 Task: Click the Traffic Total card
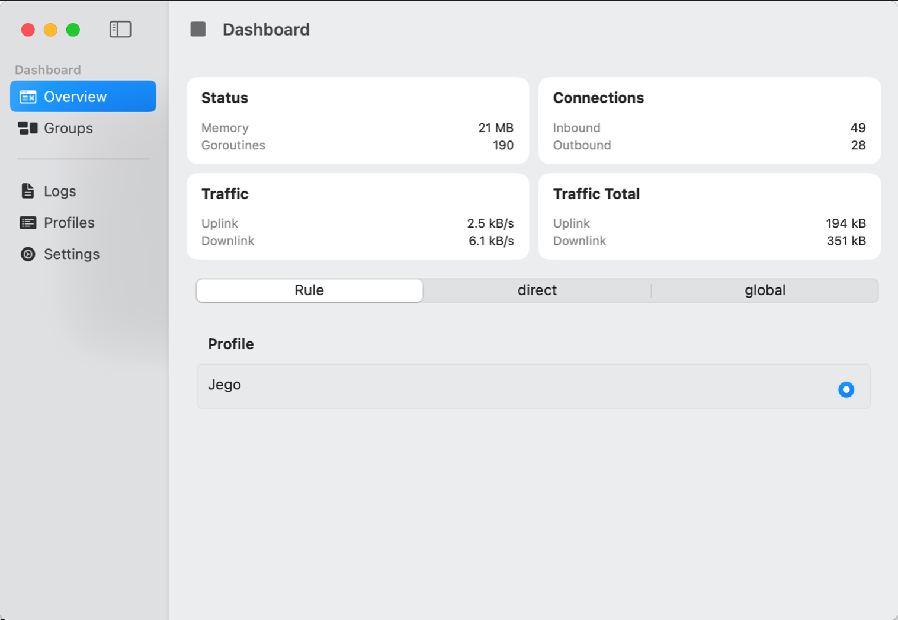tap(709, 216)
